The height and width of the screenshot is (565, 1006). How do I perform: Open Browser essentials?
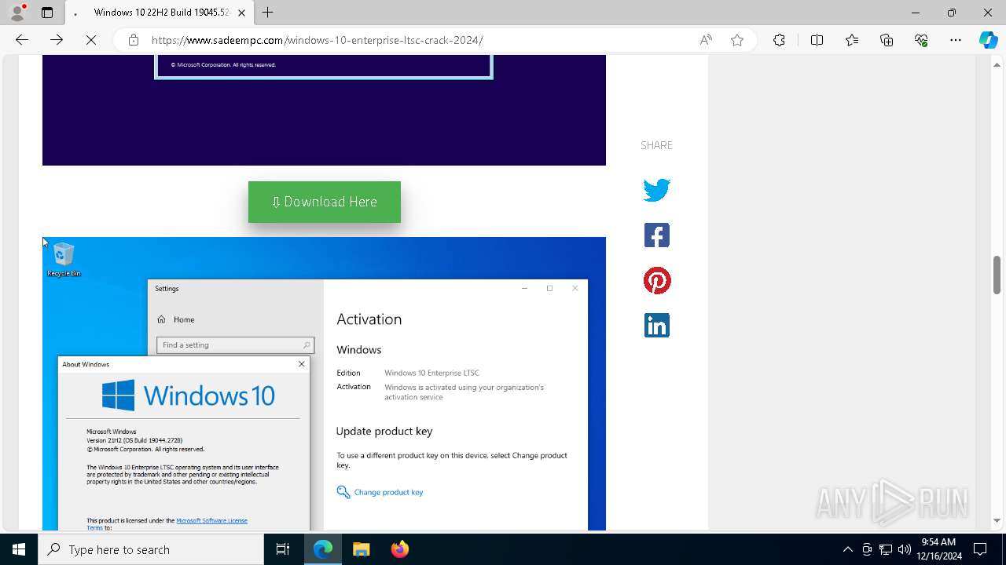[921, 40]
